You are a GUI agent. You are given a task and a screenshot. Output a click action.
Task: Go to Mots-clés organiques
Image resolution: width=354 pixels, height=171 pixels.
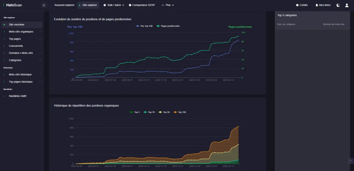(22, 32)
